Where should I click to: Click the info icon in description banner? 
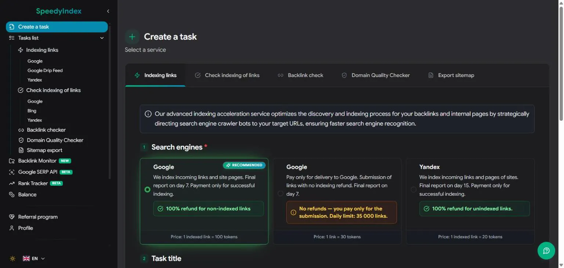point(148,114)
